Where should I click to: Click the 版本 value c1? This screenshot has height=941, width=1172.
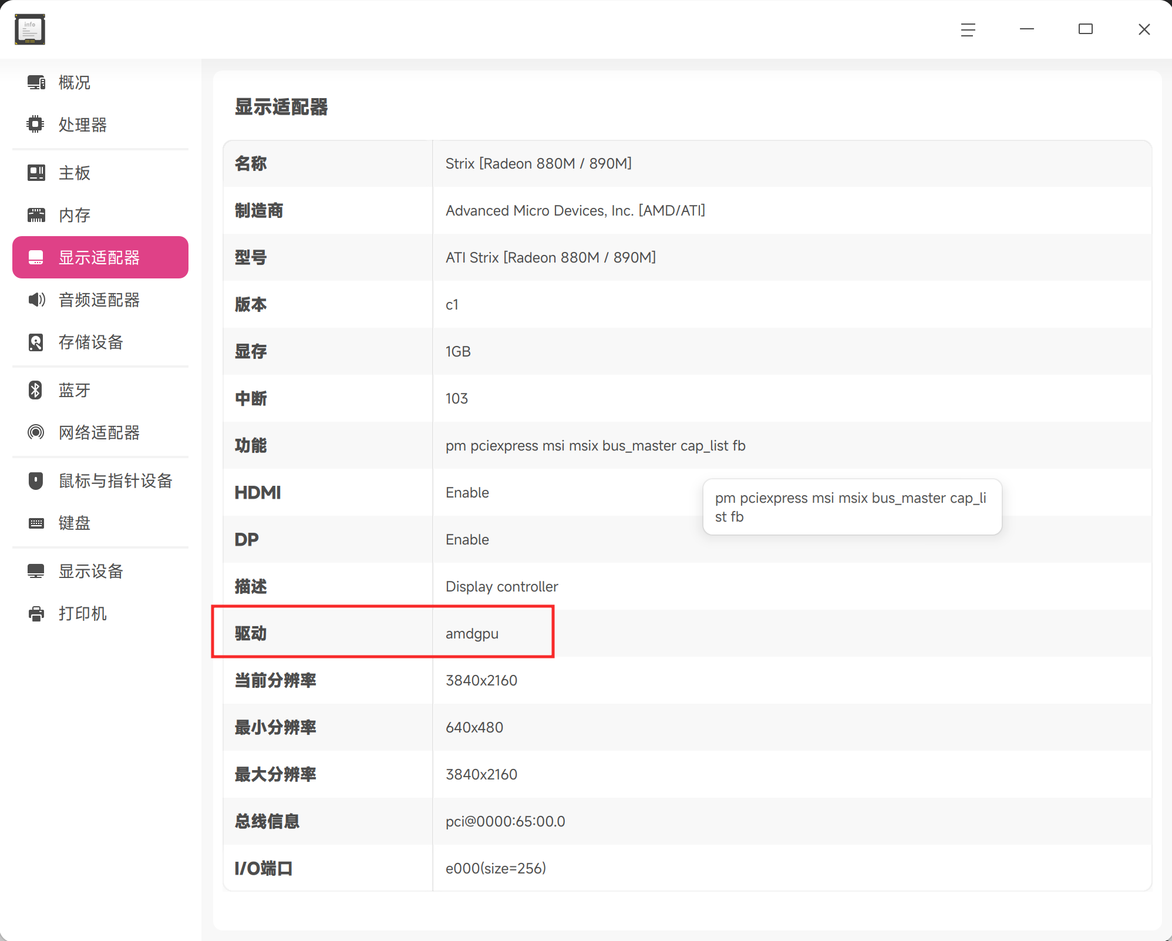(x=452, y=304)
